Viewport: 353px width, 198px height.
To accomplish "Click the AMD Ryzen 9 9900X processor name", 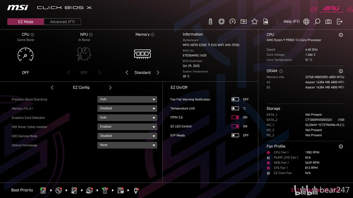I will pos(294,40).
